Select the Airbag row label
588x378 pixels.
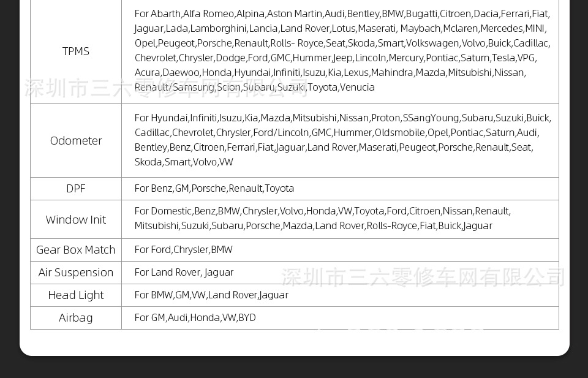point(76,318)
